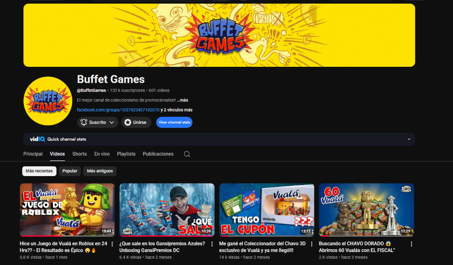Open the Playlists tab
Image resolution: width=453 pixels, height=265 pixels.
tap(126, 154)
